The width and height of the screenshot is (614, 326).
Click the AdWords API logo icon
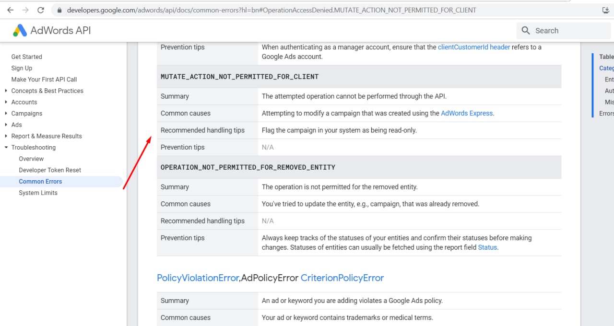tap(20, 31)
